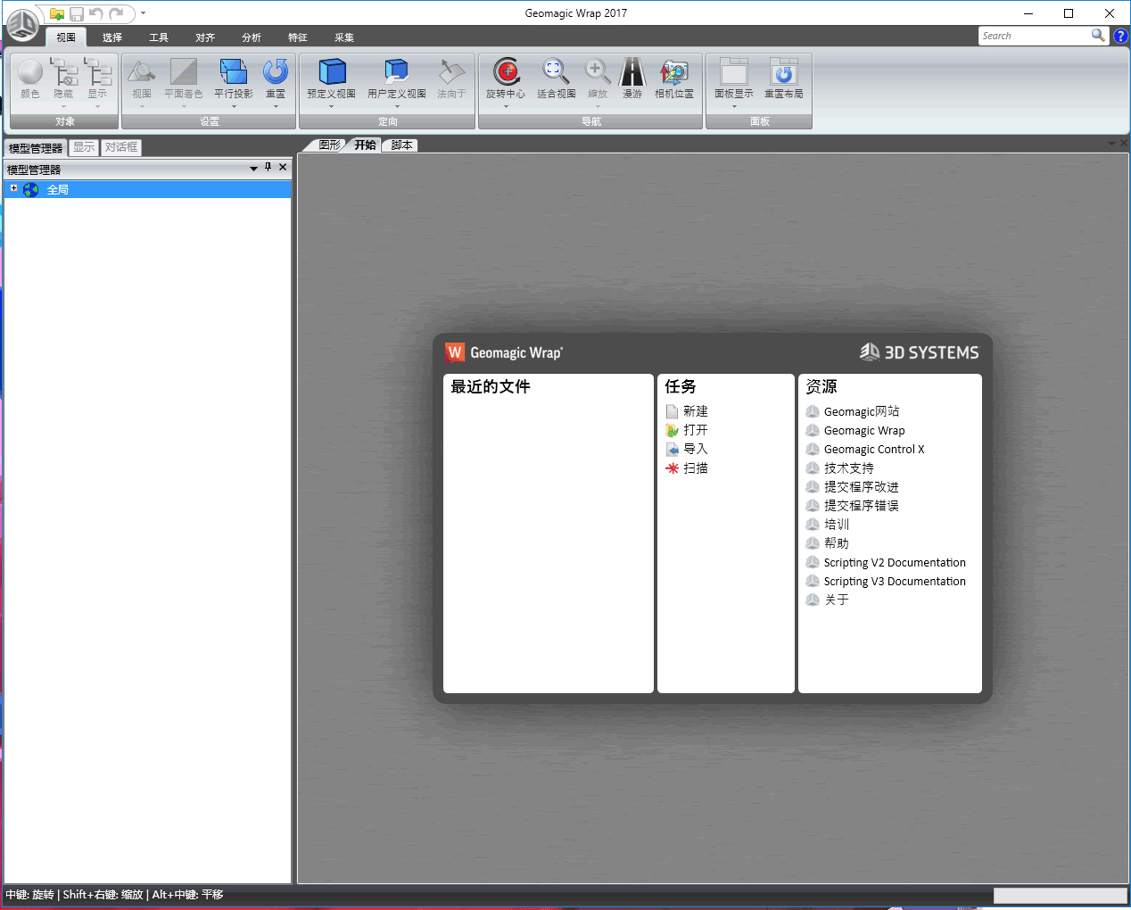The height and width of the screenshot is (910, 1131).
Task: Open the Scripting V3 Documentation link
Action: click(x=894, y=582)
